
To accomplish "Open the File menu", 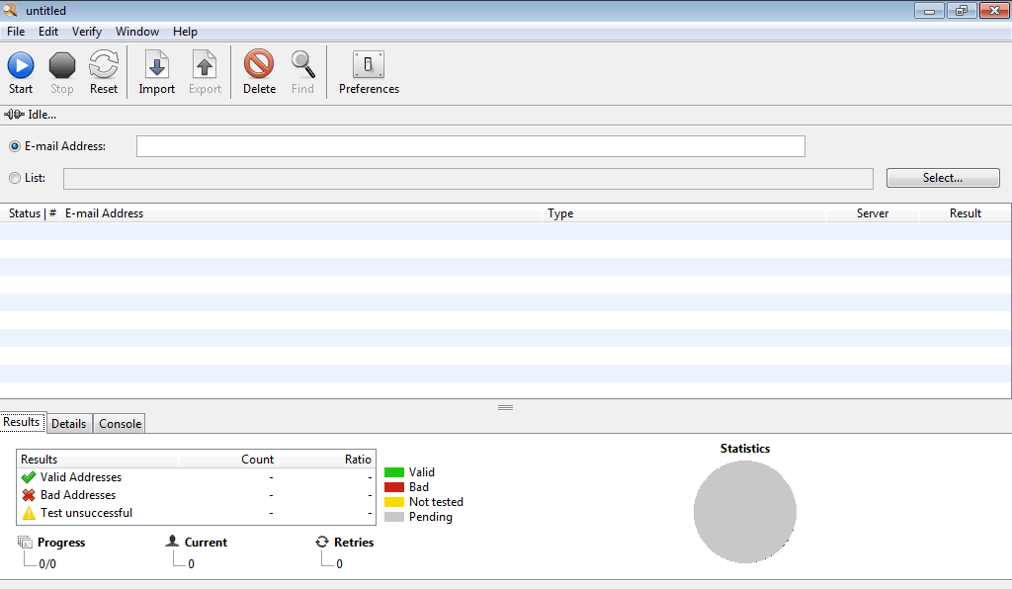I will 16,32.
